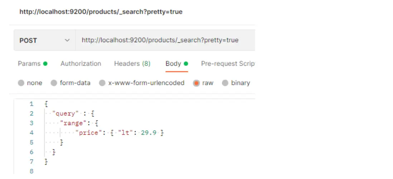Show the Headers (8) tab
This screenshot has height=179, width=393.
click(132, 64)
